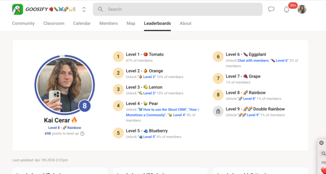
Task: Click the Level 2 number circle
Action: tap(118, 73)
